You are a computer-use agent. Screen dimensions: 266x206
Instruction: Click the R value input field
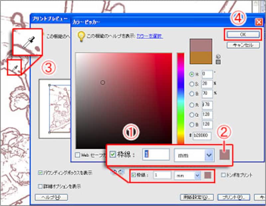pyautogui.click(x=207, y=105)
